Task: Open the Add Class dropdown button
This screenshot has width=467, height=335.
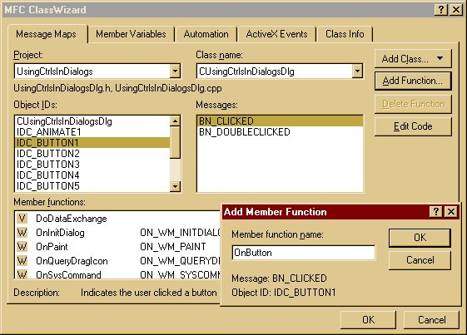Action: 413,59
